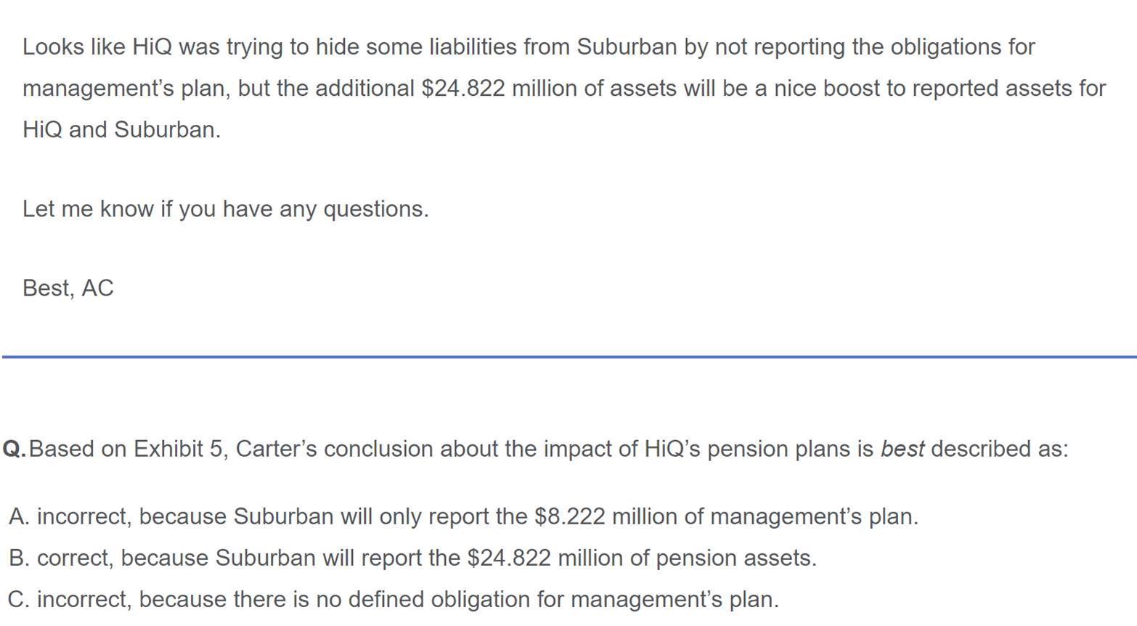Screen dimensions: 1137x626
Task: Select answer A about $8.222 million
Action: tap(465, 516)
